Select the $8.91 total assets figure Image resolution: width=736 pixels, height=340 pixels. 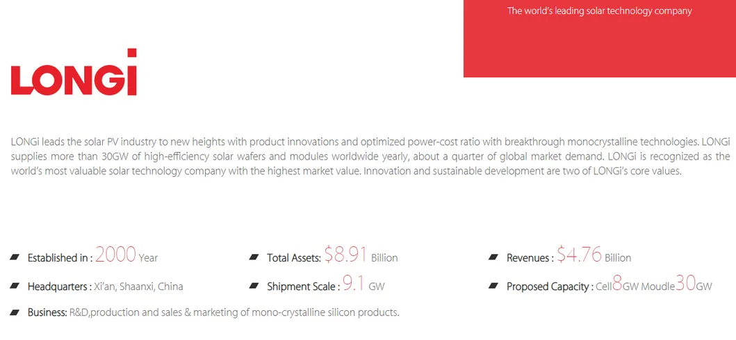(345, 255)
